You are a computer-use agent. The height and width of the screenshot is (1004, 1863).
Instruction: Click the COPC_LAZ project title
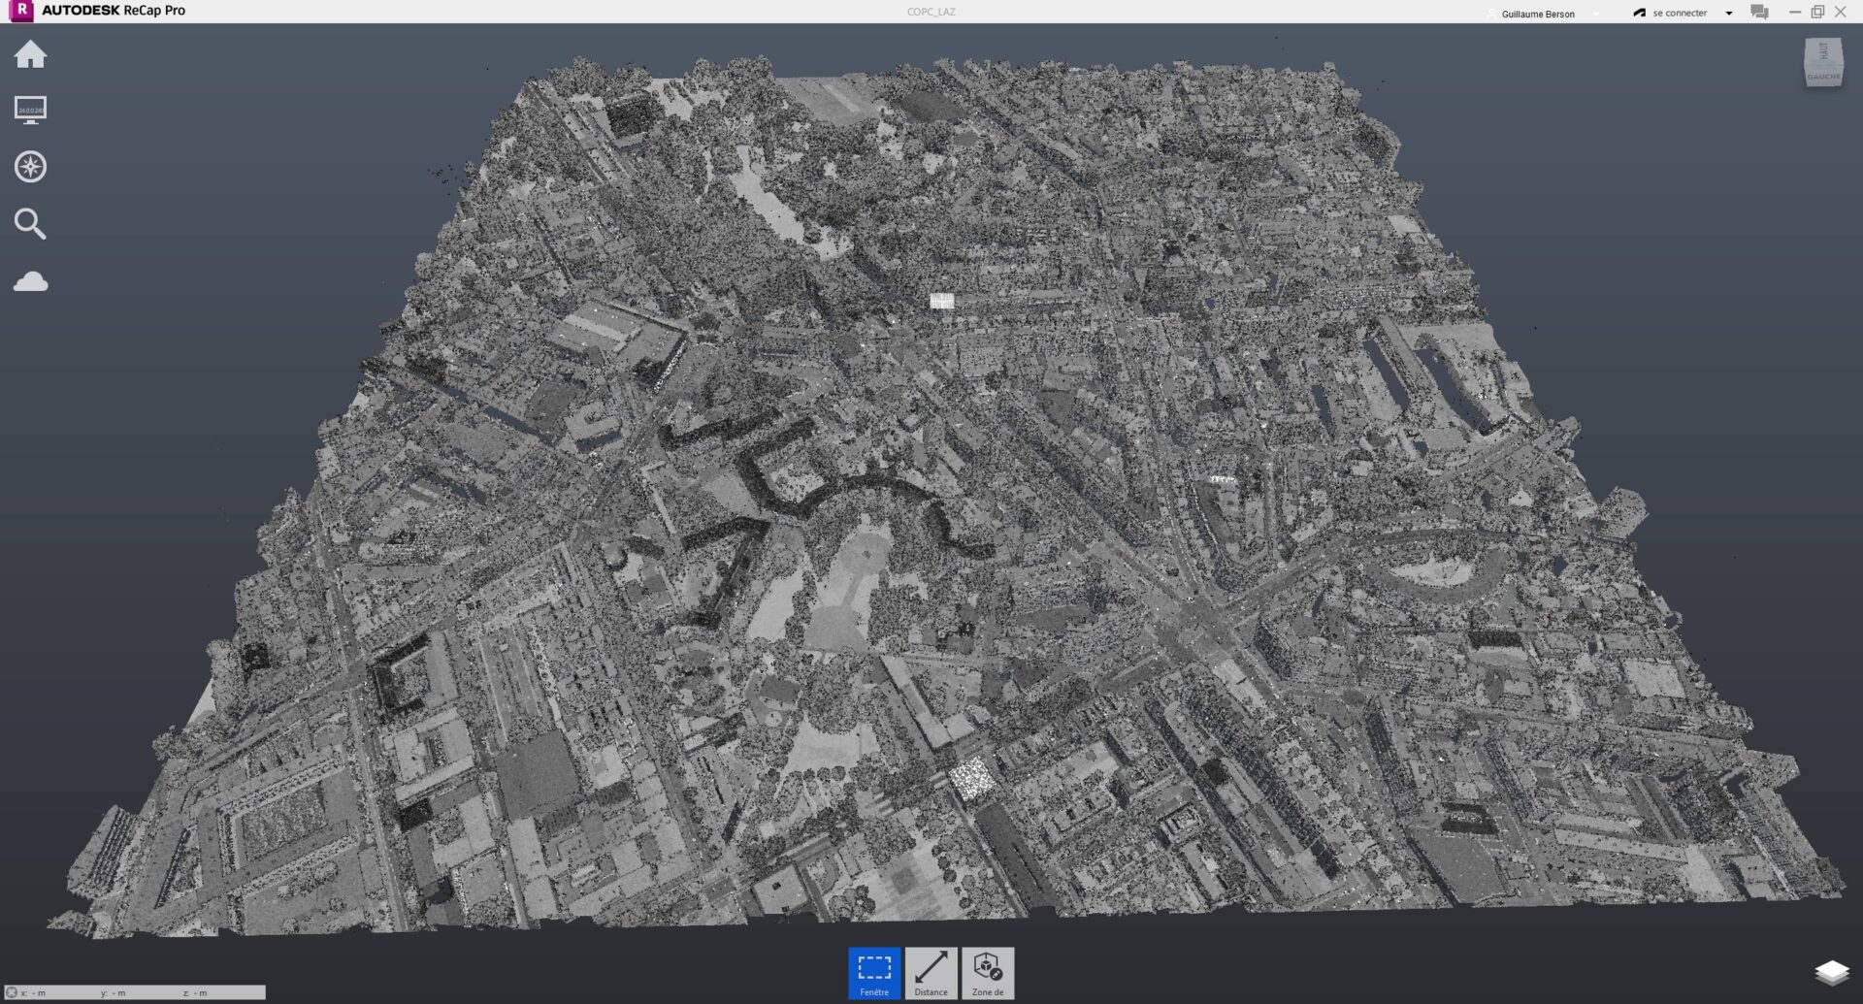point(931,12)
